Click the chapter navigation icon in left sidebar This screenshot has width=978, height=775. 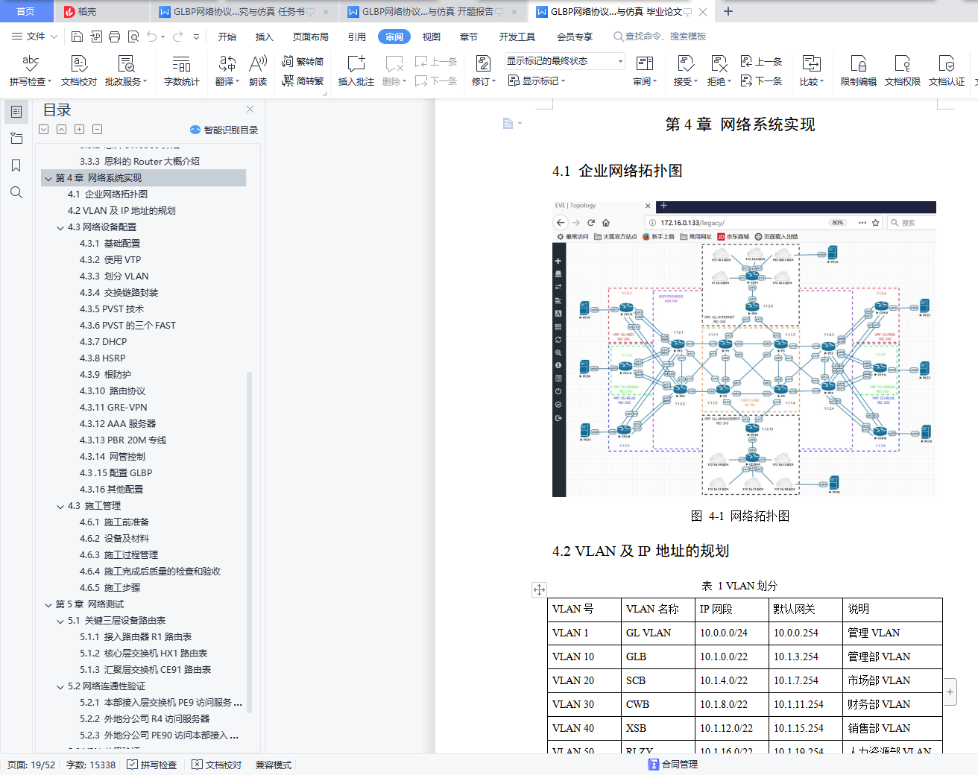tap(16, 139)
